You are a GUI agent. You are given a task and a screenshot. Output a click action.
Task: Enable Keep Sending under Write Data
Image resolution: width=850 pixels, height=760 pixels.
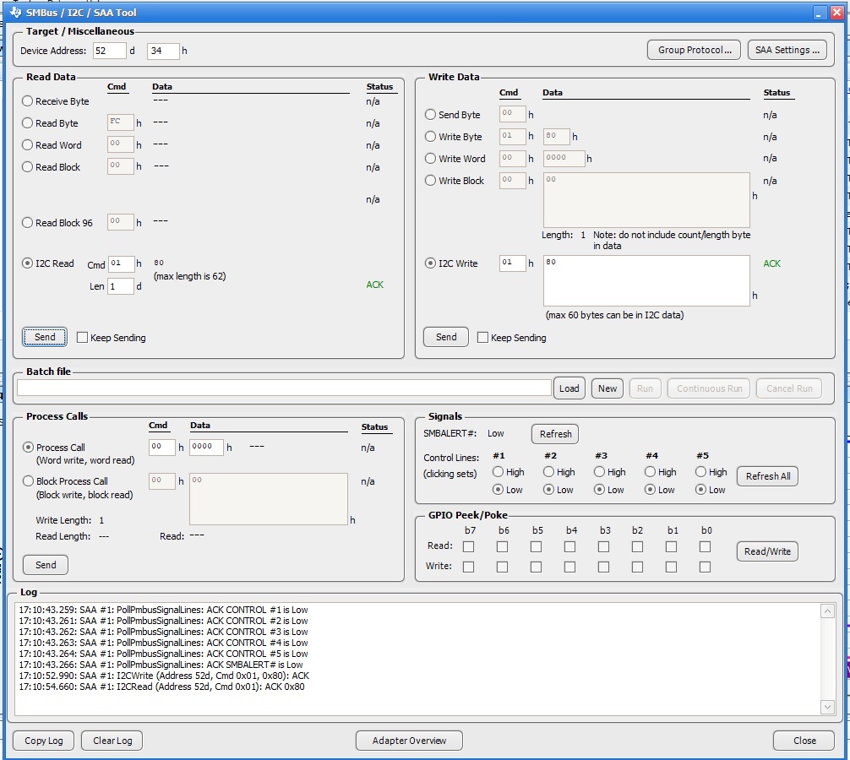pos(482,338)
